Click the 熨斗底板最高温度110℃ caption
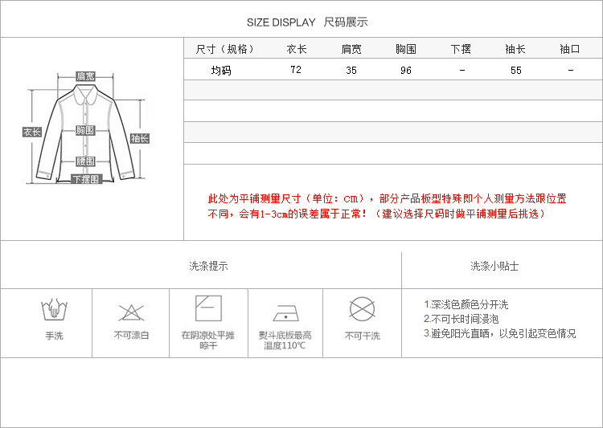This screenshot has height=428, width=603. (285, 340)
